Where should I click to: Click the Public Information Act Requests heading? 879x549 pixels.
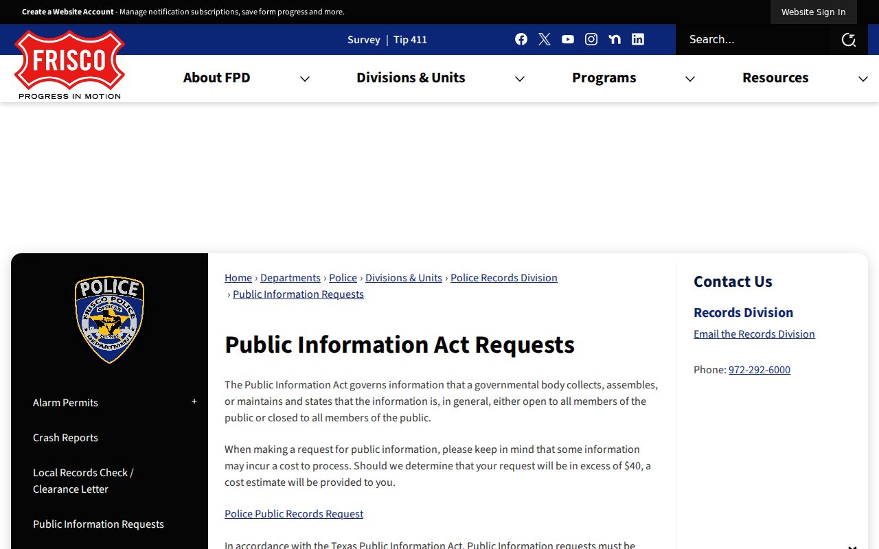(x=400, y=344)
